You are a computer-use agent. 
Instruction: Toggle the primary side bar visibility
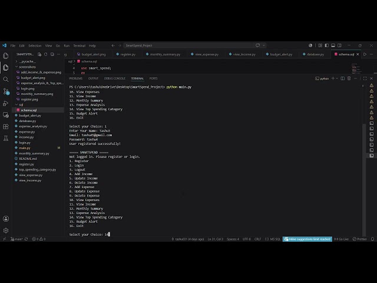[326, 45]
